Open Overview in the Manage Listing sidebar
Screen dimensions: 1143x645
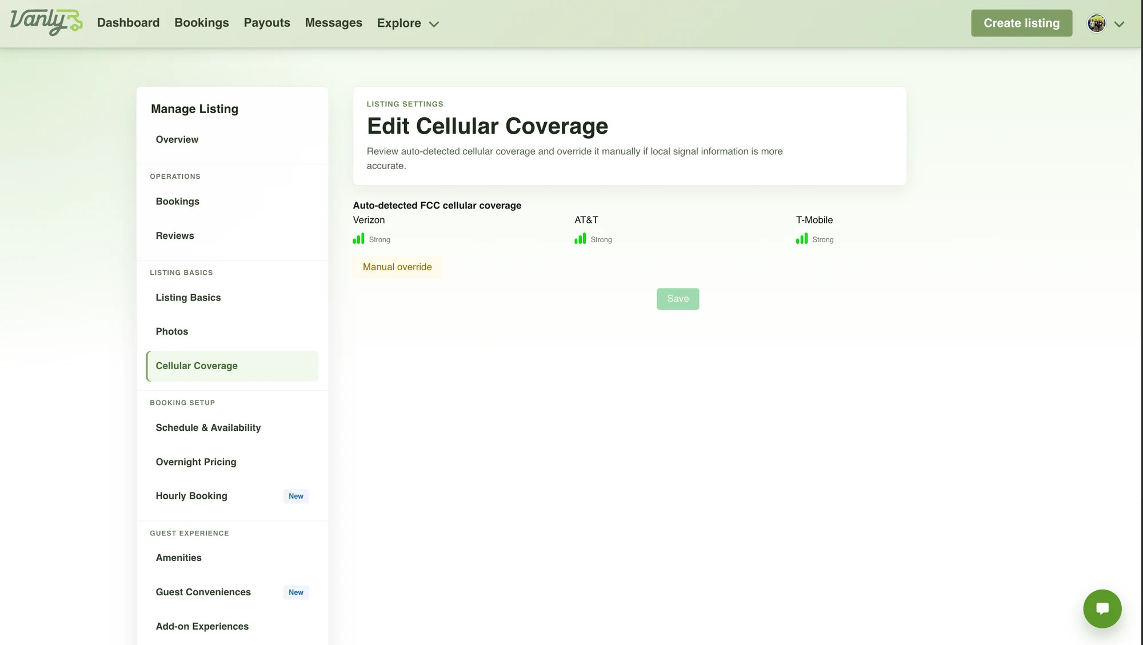point(232,139)
